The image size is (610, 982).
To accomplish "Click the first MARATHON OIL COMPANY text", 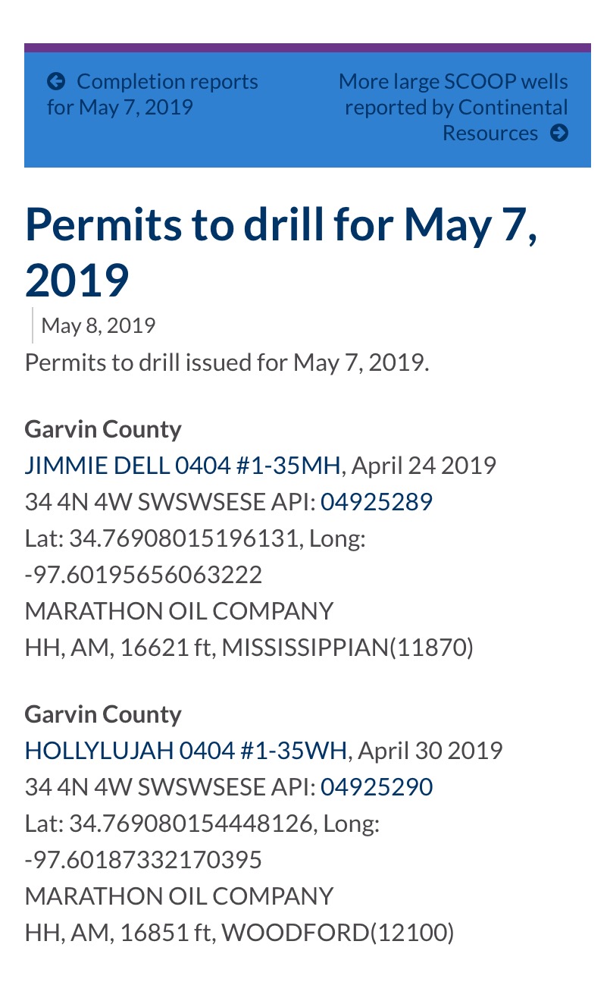I will pos(179,611).
